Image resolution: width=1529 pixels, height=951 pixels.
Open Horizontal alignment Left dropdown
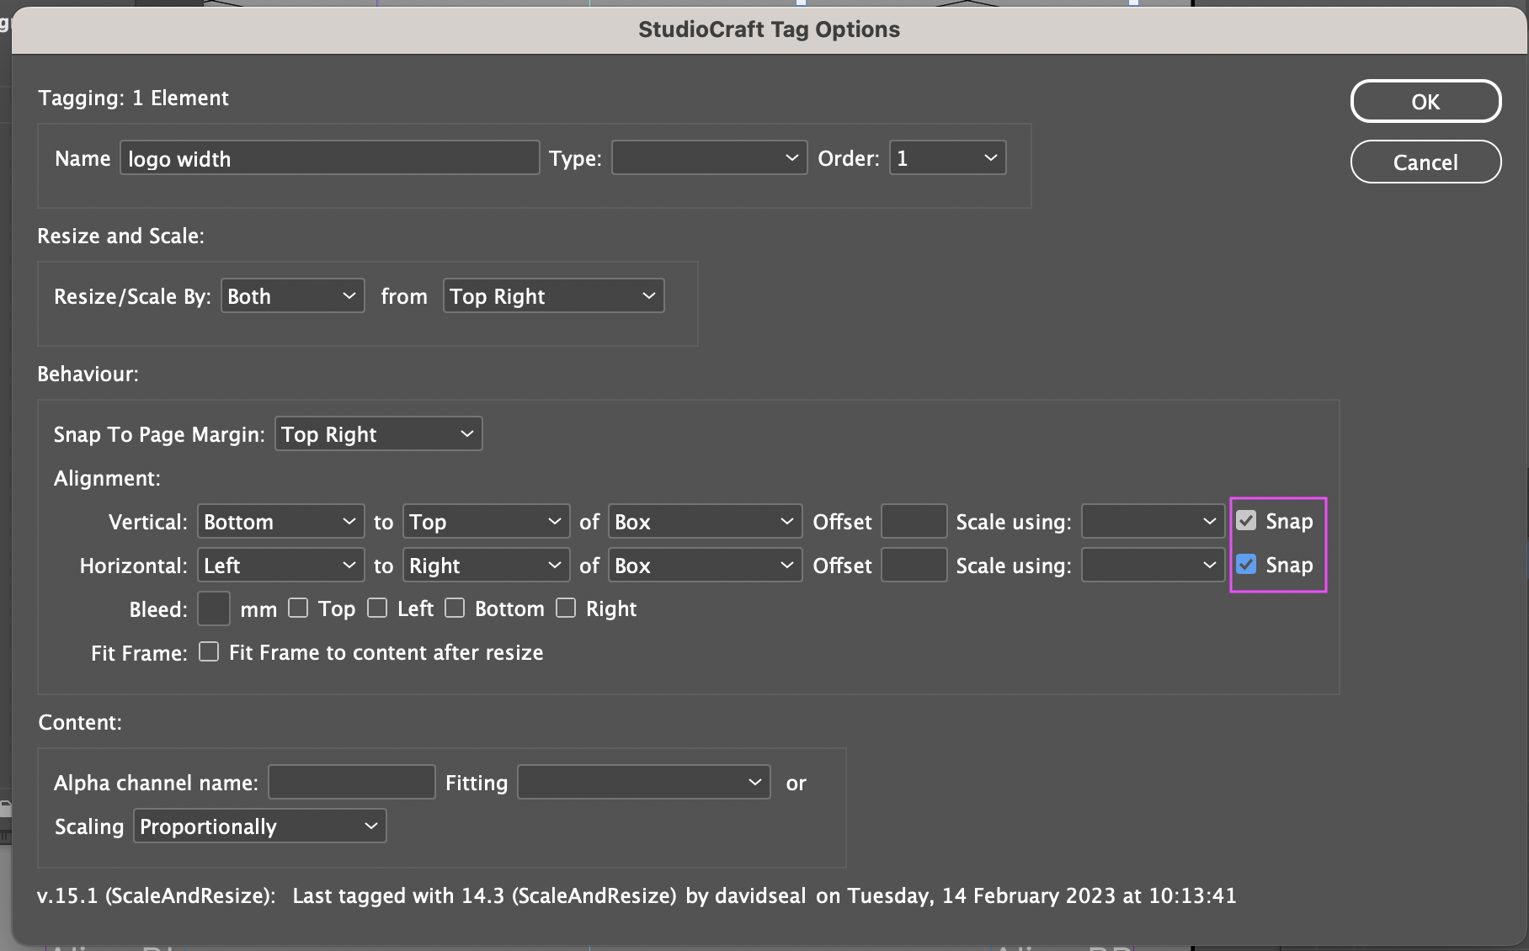click(x=280, y=566)
